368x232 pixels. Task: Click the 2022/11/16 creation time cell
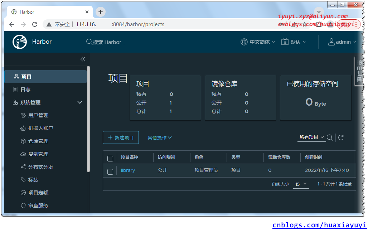pyautogui.click(x=327, y=170)
